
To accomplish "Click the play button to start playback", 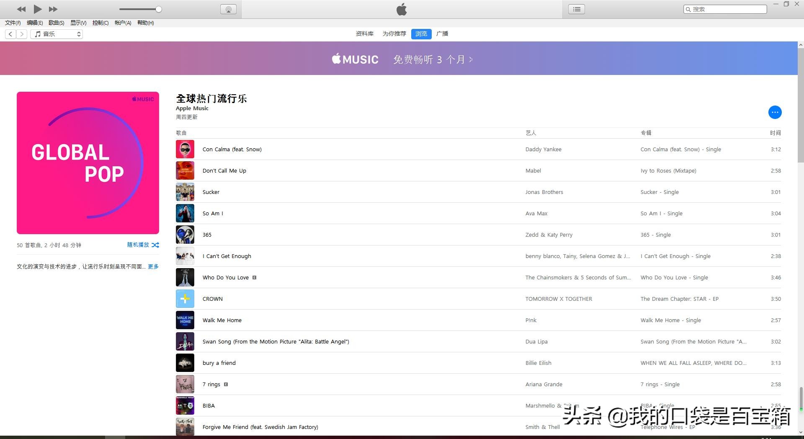I will click(x=37, y=9).
